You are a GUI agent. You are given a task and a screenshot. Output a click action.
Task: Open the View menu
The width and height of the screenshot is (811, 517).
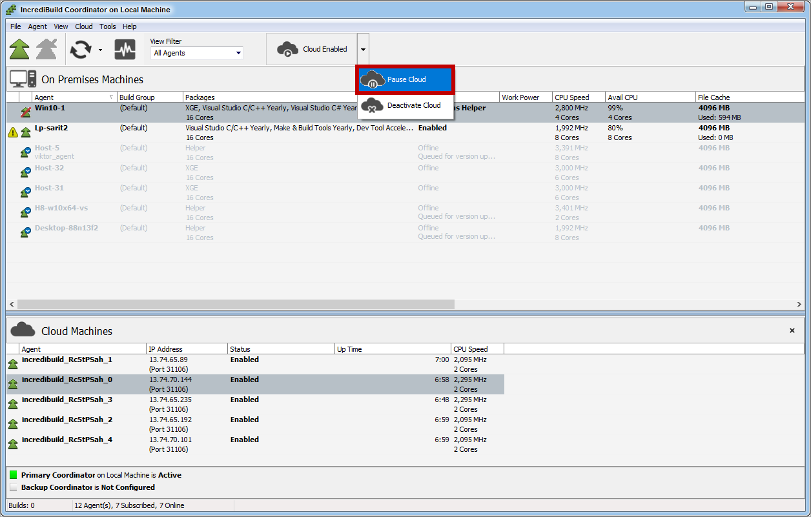click(x=61, y=26)
